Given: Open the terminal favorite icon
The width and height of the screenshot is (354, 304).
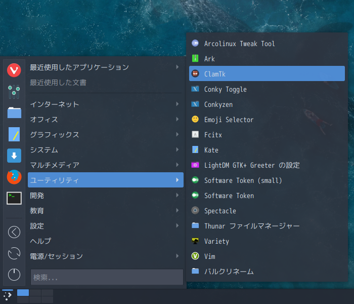Looking at the screenshot, I should tap(14, 198).
